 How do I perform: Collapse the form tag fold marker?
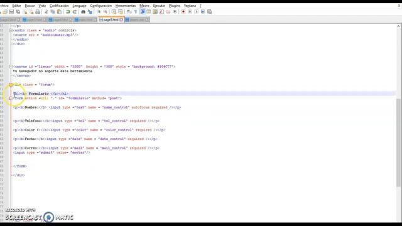click(11, 98)
